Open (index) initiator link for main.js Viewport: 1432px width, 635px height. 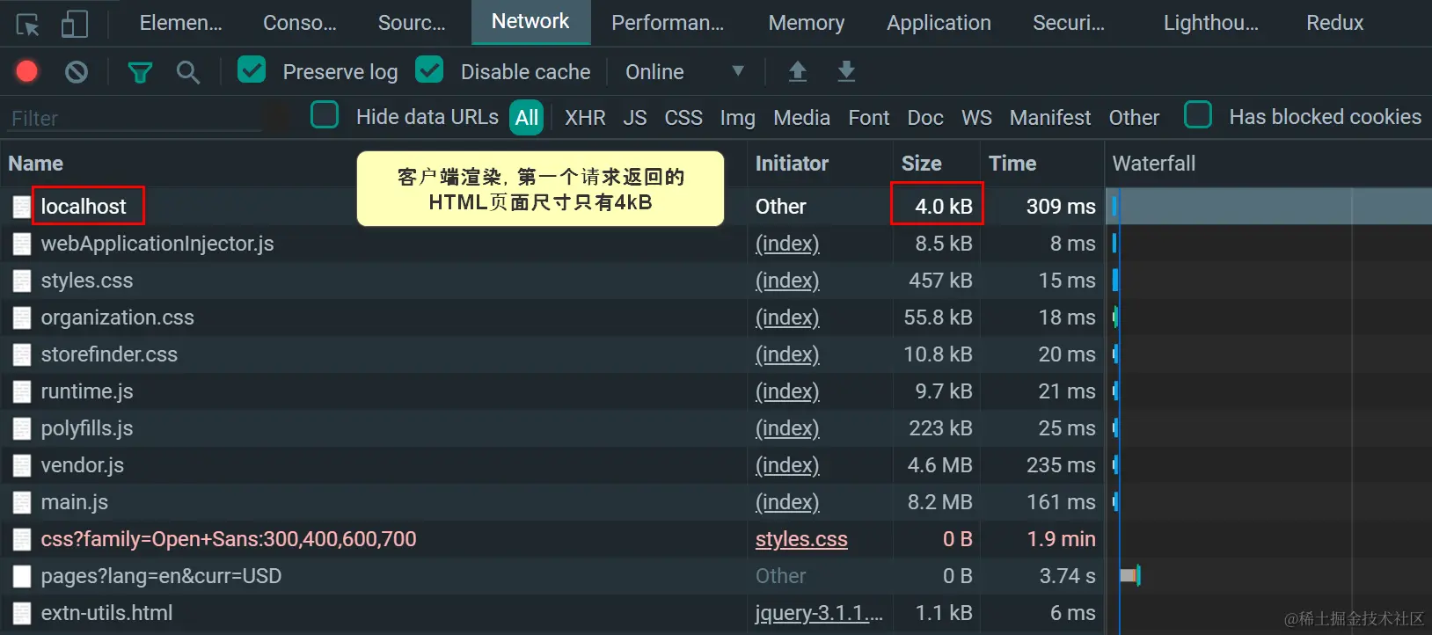coord(787,502)
